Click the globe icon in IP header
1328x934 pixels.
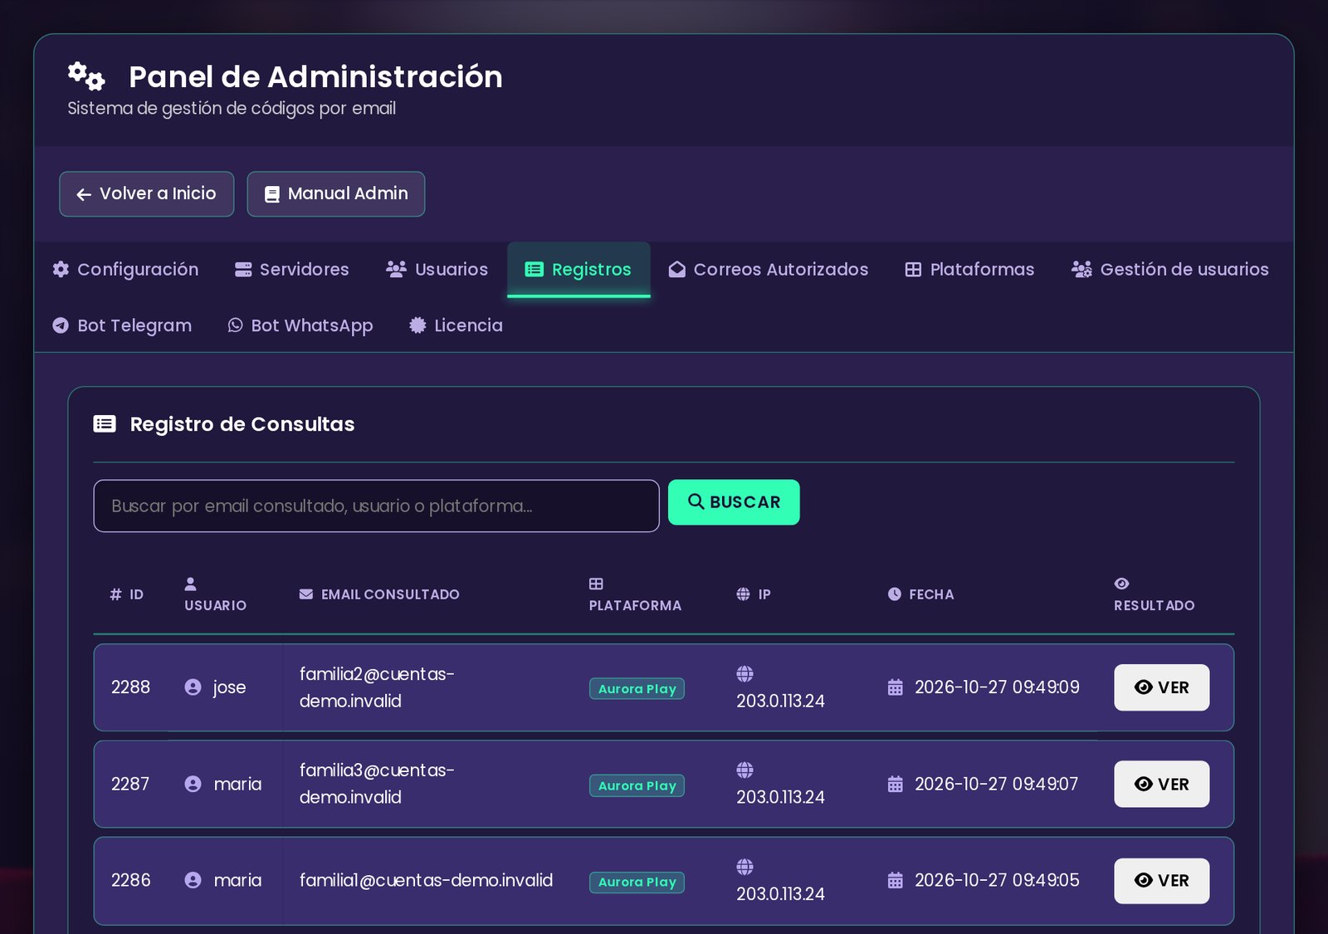click(x=743, y=594)
